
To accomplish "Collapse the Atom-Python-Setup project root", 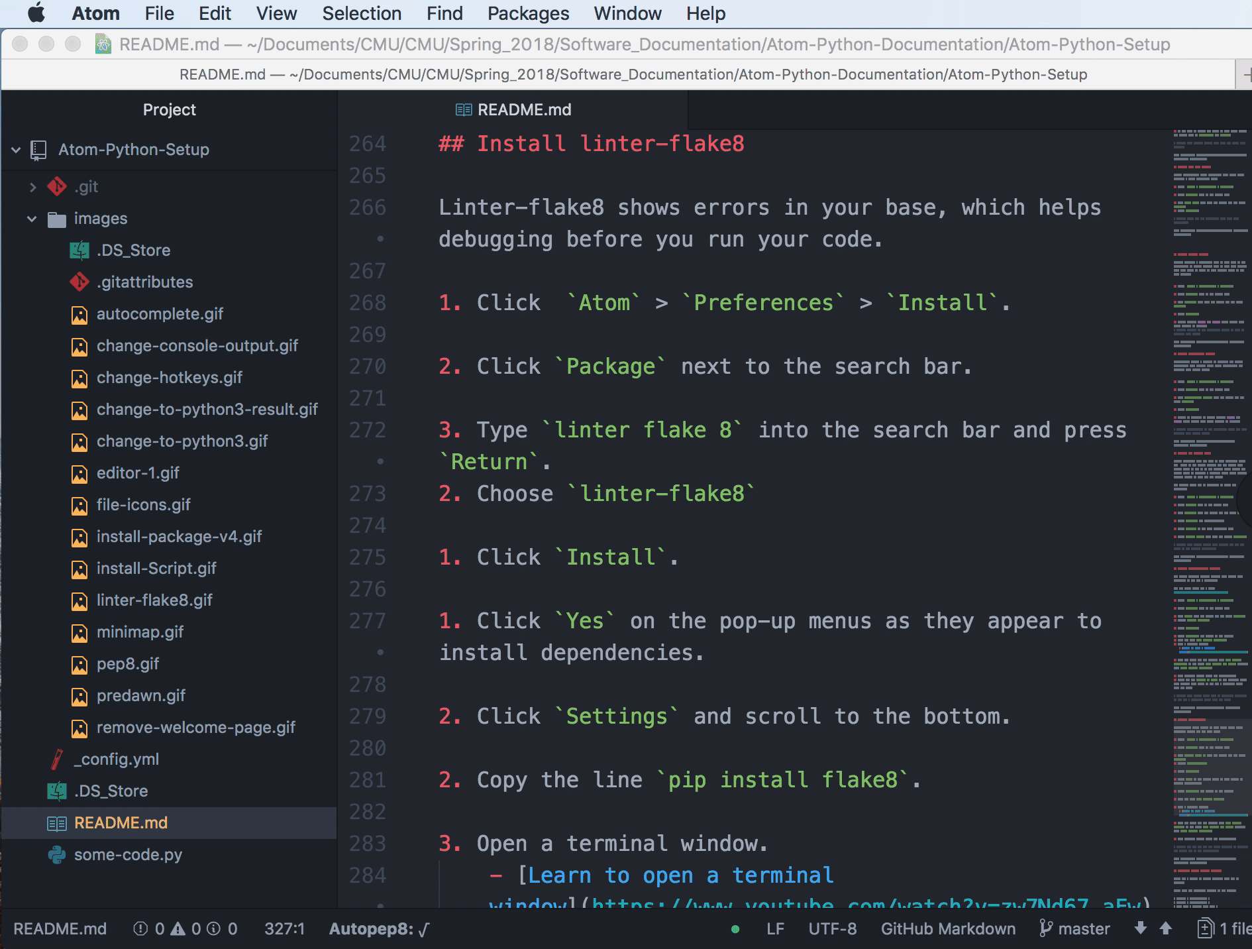I will point(16,150).
